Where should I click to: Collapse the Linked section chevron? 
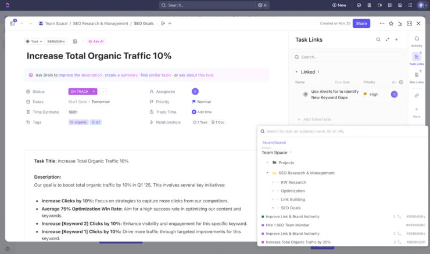tap(296, 72)
